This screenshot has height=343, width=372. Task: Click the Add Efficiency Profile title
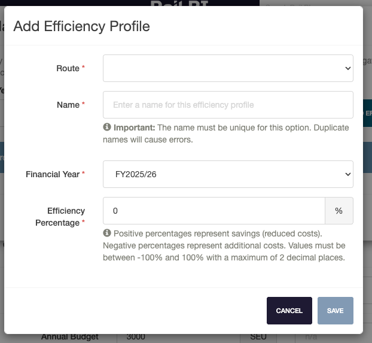81,26
